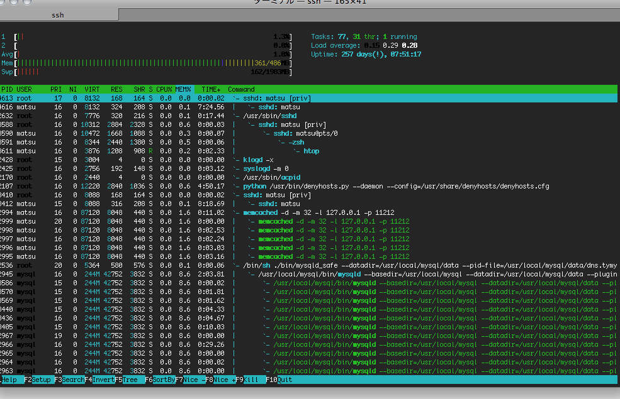
Task: Click the F3 Search function key label
Action: click(70, 380)
